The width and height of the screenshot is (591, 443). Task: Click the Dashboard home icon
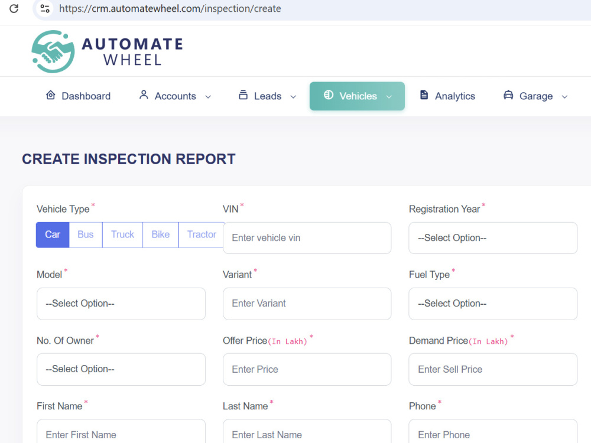pyautogui.click(x=50, y=95)
